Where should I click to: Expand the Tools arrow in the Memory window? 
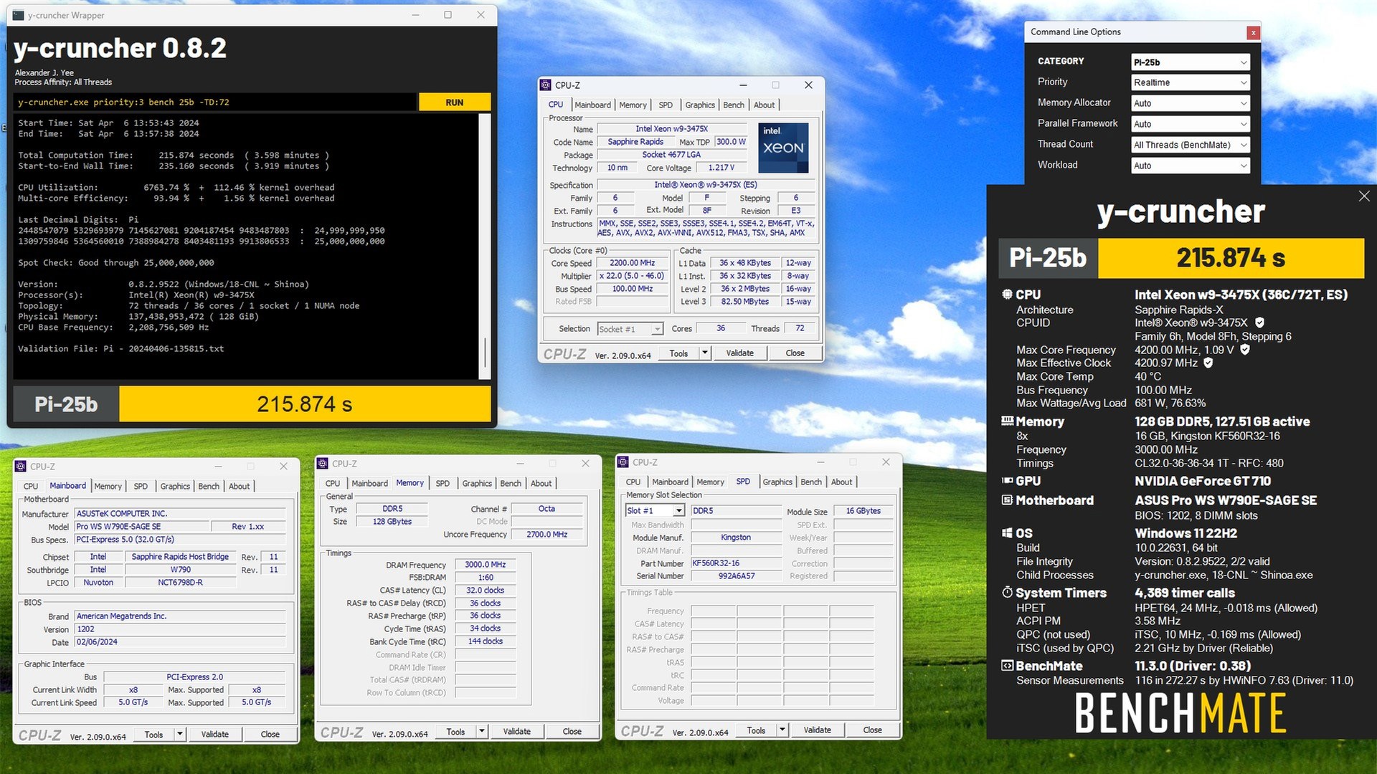pyautogui.click(x=482, y=731)
